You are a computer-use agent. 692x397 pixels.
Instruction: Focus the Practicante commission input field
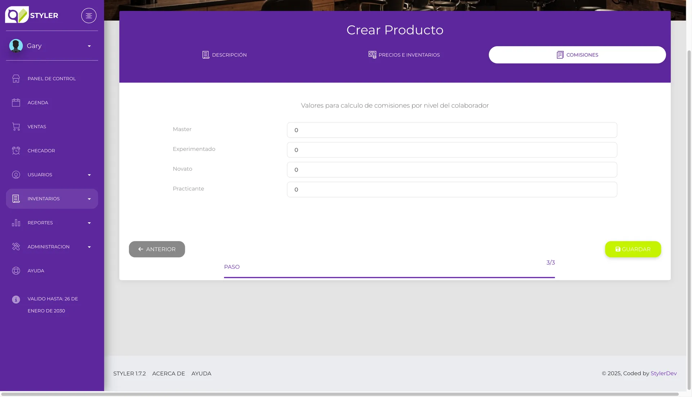point(452,189)
